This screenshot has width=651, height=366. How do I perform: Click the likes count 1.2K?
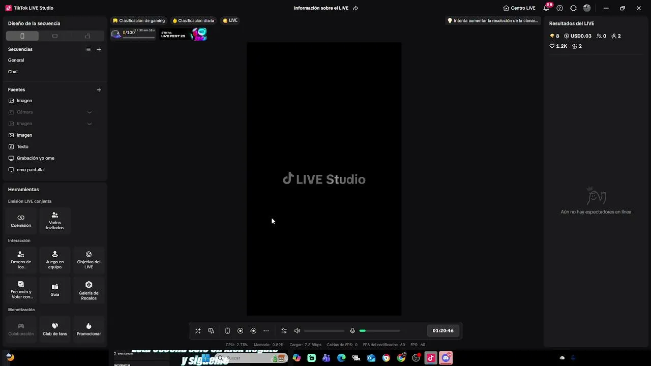(558, 46)
